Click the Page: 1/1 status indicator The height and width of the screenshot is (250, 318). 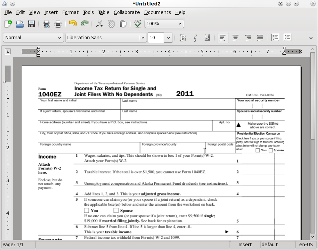coord(19,245)
